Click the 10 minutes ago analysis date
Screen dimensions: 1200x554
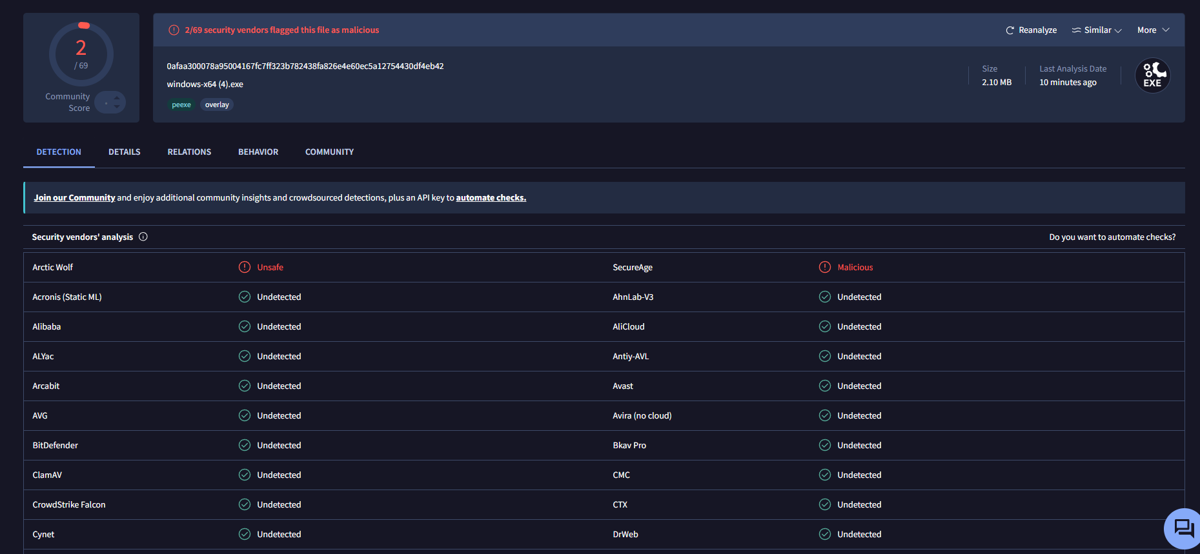(x=1068, y=83)
